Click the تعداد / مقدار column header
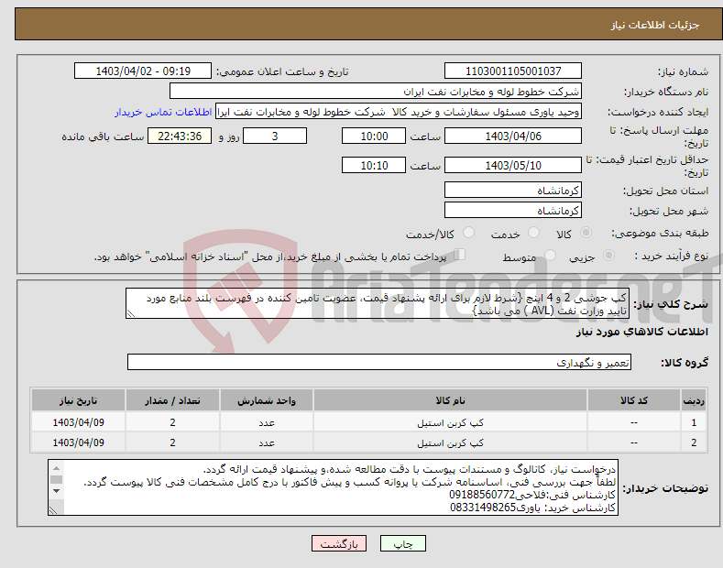The image size is (723, 568). (x=172, y=400)
